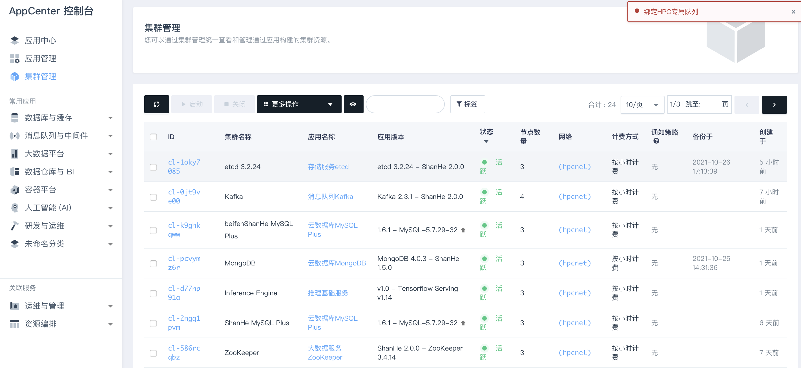Click the cluster search input field
Image resolution: width=801 pixels, height=368 pixels.
click(x=405, y=104)
